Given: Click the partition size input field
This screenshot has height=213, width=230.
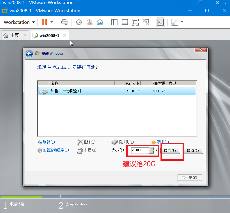Looking at the screenshot, I should 140,150.
